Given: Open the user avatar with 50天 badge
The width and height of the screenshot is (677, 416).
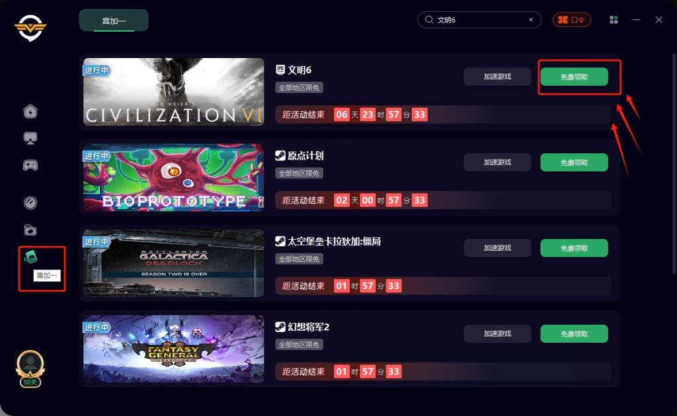Looking at the screenshot, I should [x=30, y=368].
